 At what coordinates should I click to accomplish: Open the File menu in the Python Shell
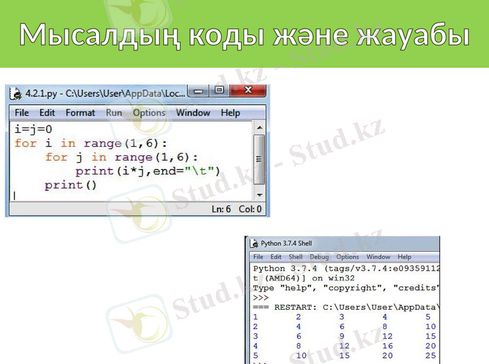click(258, 257)
